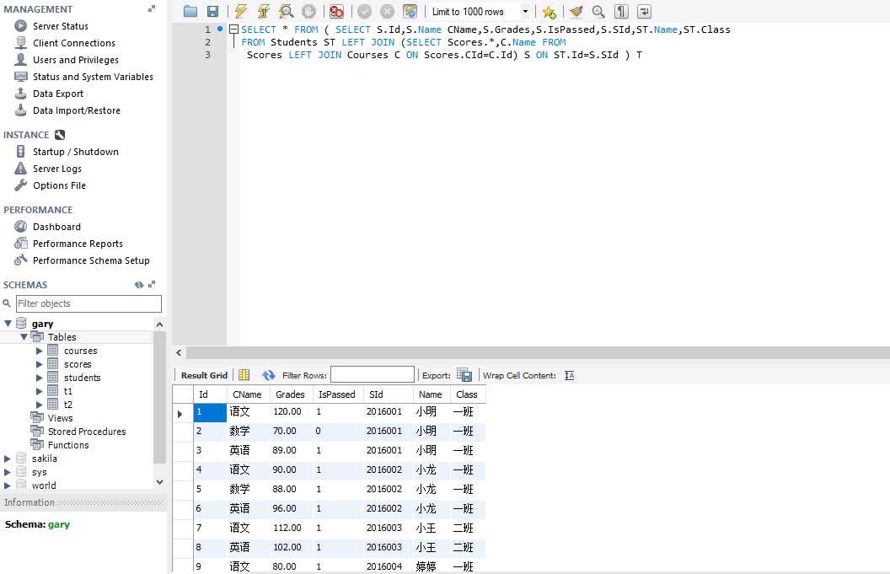Viewport: 890px width, 574px height.
Task: Toggle invisible characters display
Action: [x=621, y=11]
